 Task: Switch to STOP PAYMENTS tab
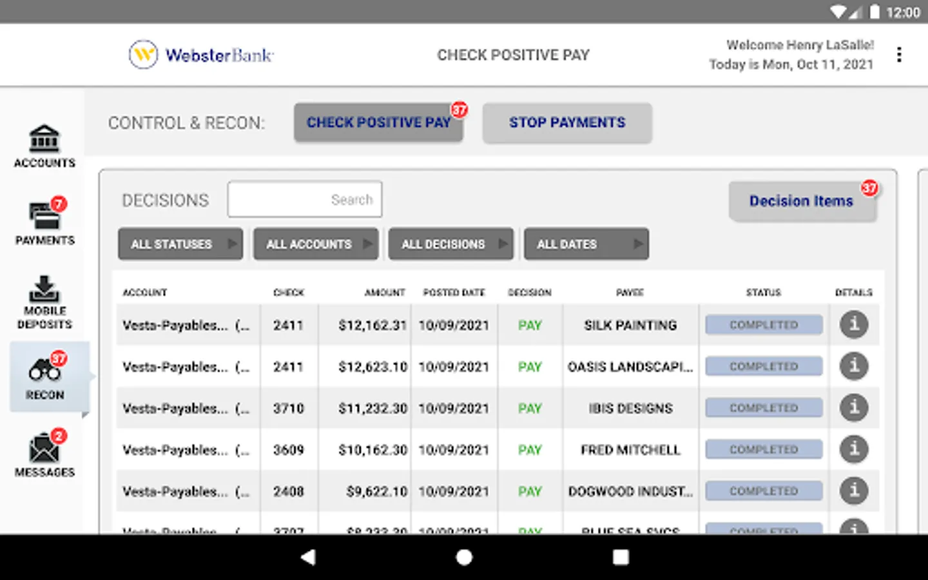click(x=567, y=122)
